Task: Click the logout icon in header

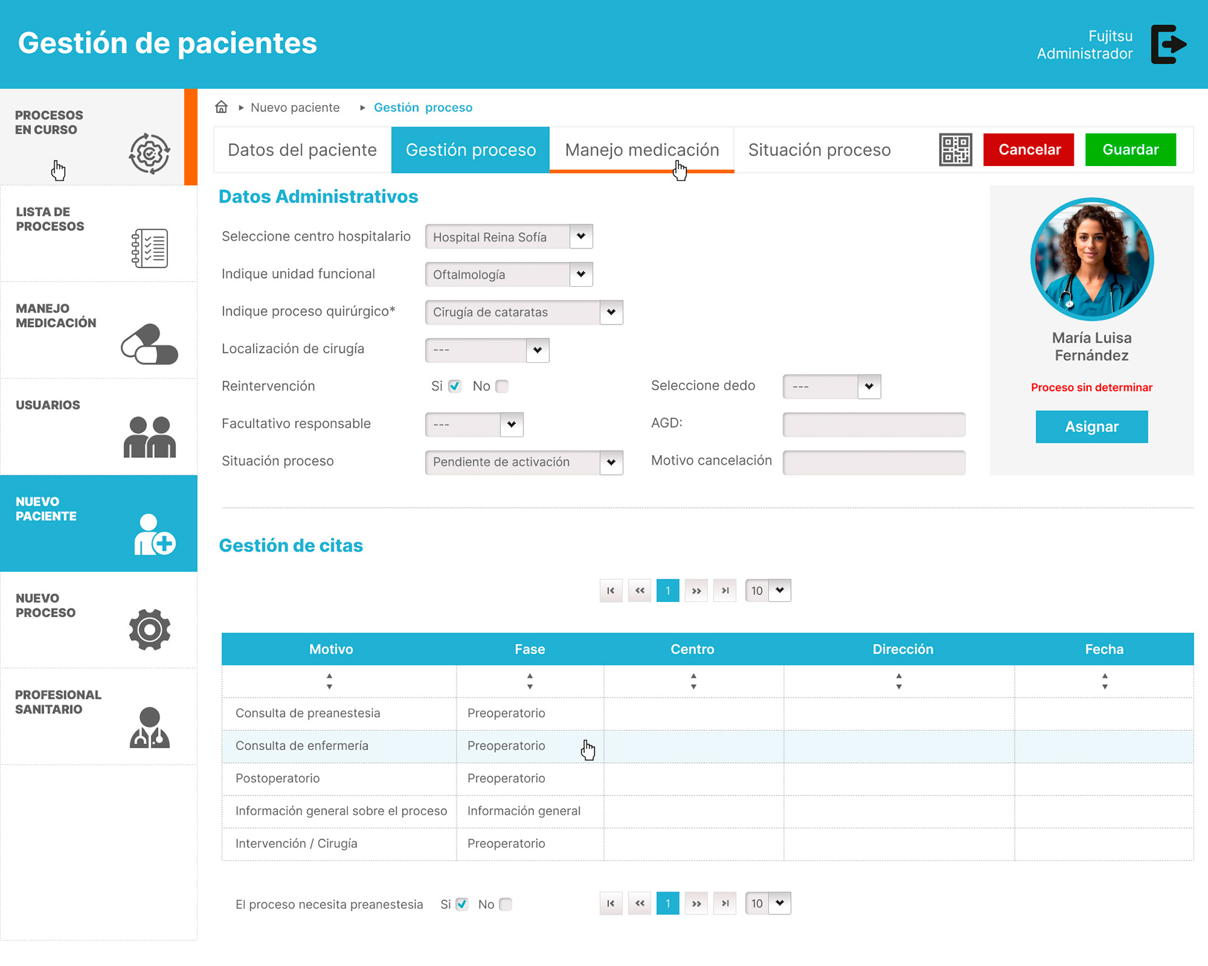Action: (x=1168, y=44)
